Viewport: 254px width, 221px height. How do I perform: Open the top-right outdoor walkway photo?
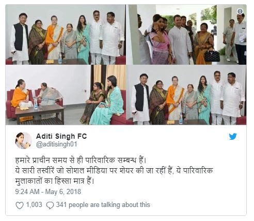pos(186,35)
